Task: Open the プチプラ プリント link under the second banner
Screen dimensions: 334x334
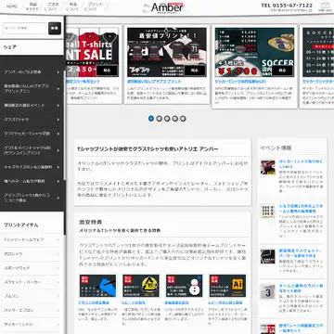Action: click(154, 82)
